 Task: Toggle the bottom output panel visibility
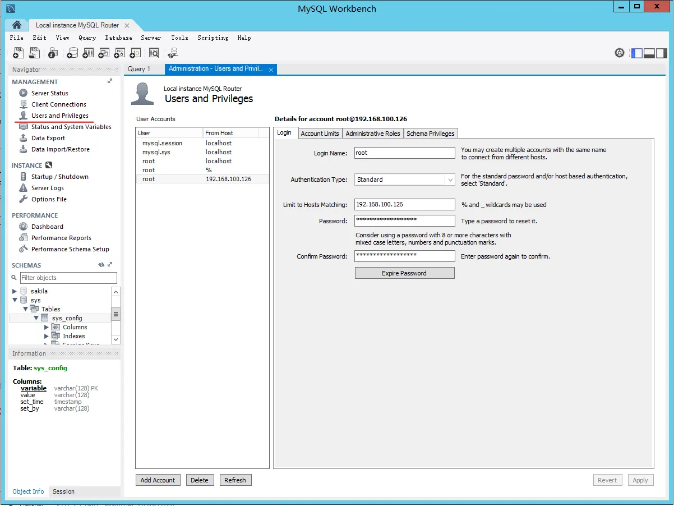tap(649, 53)
